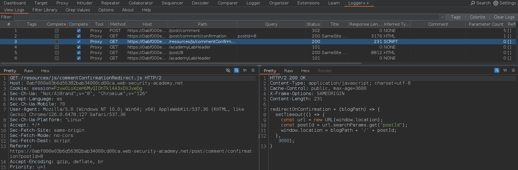Open the Logger++ Help sub-tab

(147, 10)
